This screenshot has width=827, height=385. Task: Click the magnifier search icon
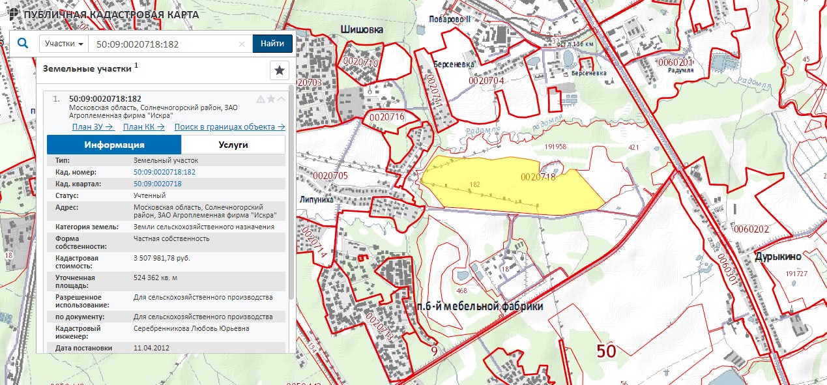(x=23, y=44)
